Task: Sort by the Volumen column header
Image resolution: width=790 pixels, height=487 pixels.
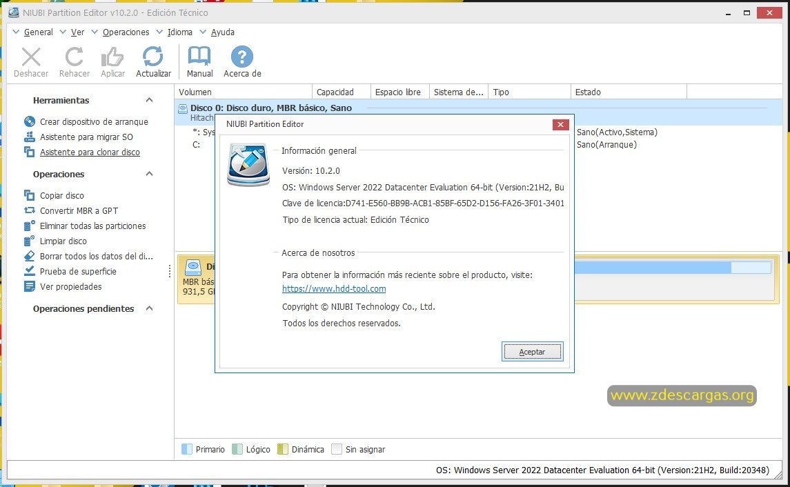Action: tap(244, 92)
